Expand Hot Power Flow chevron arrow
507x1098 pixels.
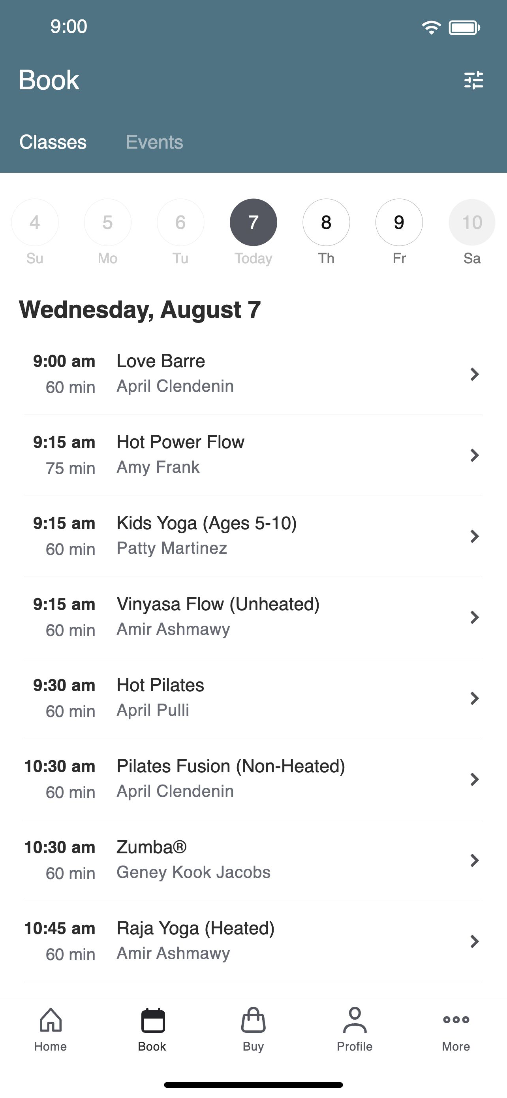pyautogui.click(x=474, y=455)
